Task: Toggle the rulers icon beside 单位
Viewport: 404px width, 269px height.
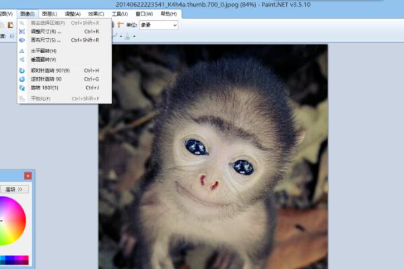Action: tap(120, 25)
